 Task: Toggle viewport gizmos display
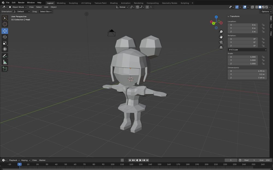click(x=237, y=7)
